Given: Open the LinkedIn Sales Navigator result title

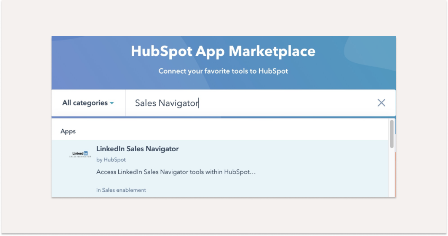Looking at the screenshot, I should pyautogui.click(x=137, y=149).
